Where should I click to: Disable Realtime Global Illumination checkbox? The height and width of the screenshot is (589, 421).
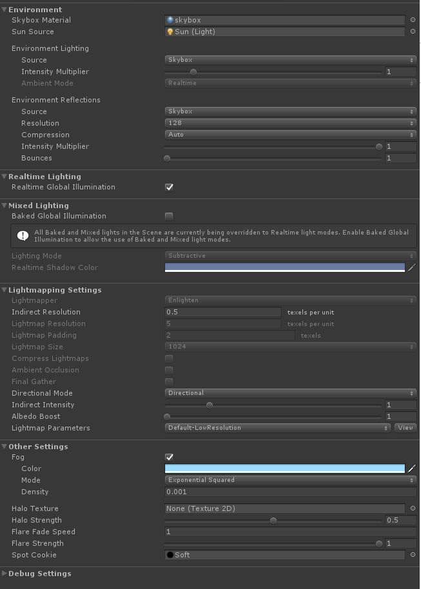click(169, 188)
